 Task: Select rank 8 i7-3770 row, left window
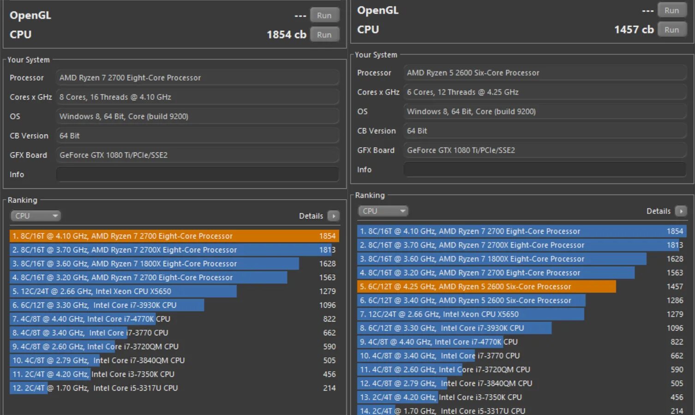174,332
